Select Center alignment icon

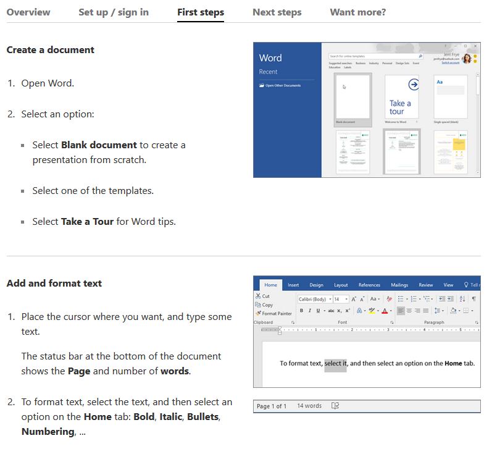click(x=409, y=311)
